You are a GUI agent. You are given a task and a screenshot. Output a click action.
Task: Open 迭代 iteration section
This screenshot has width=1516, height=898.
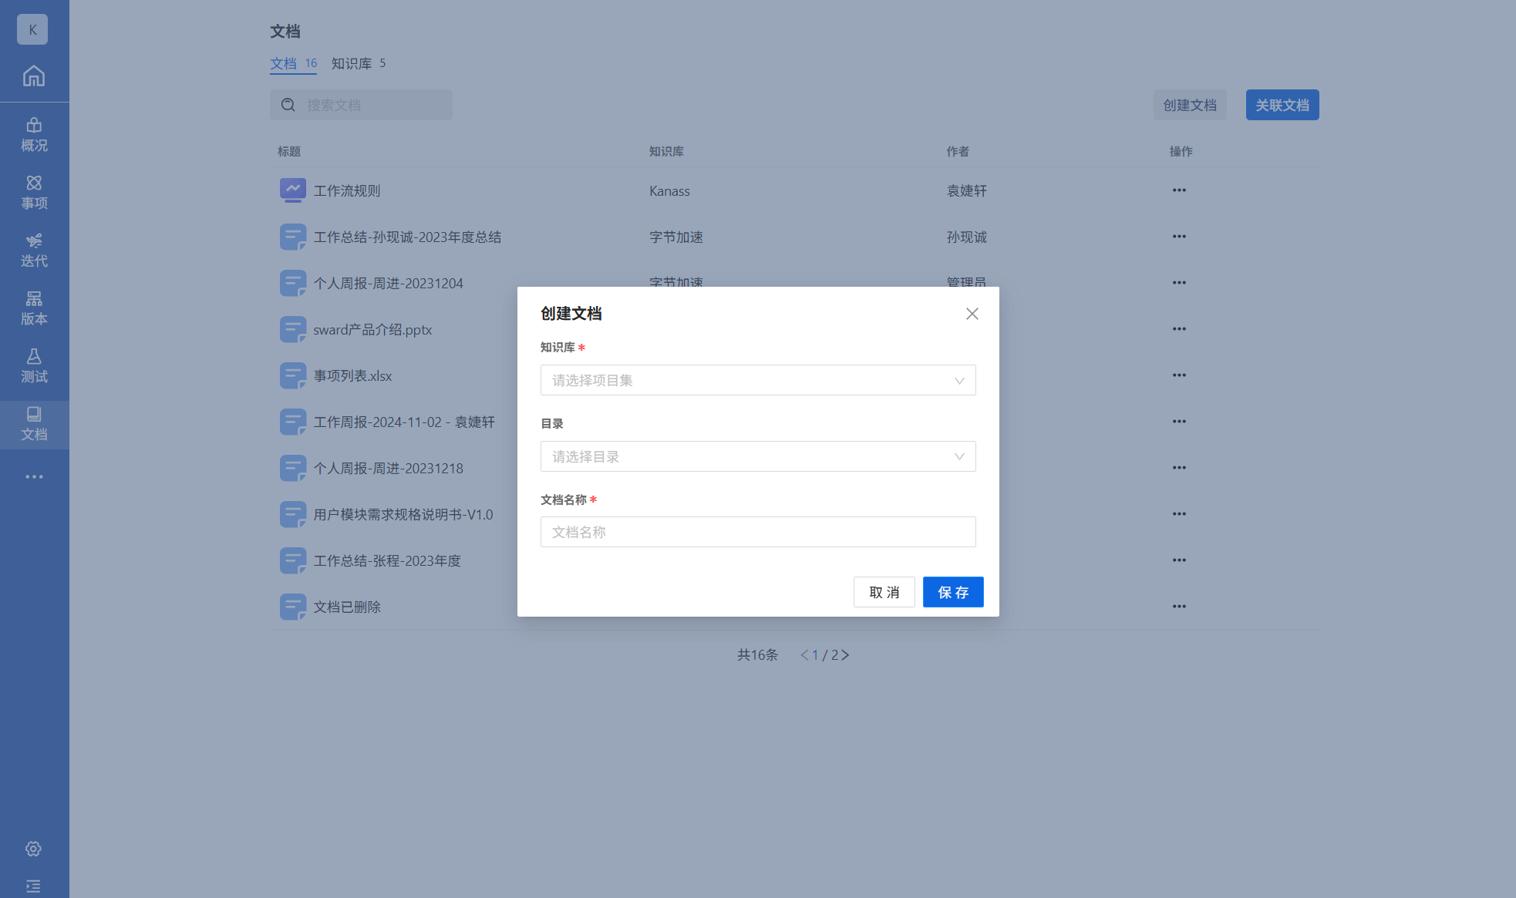tap(34, 251)
